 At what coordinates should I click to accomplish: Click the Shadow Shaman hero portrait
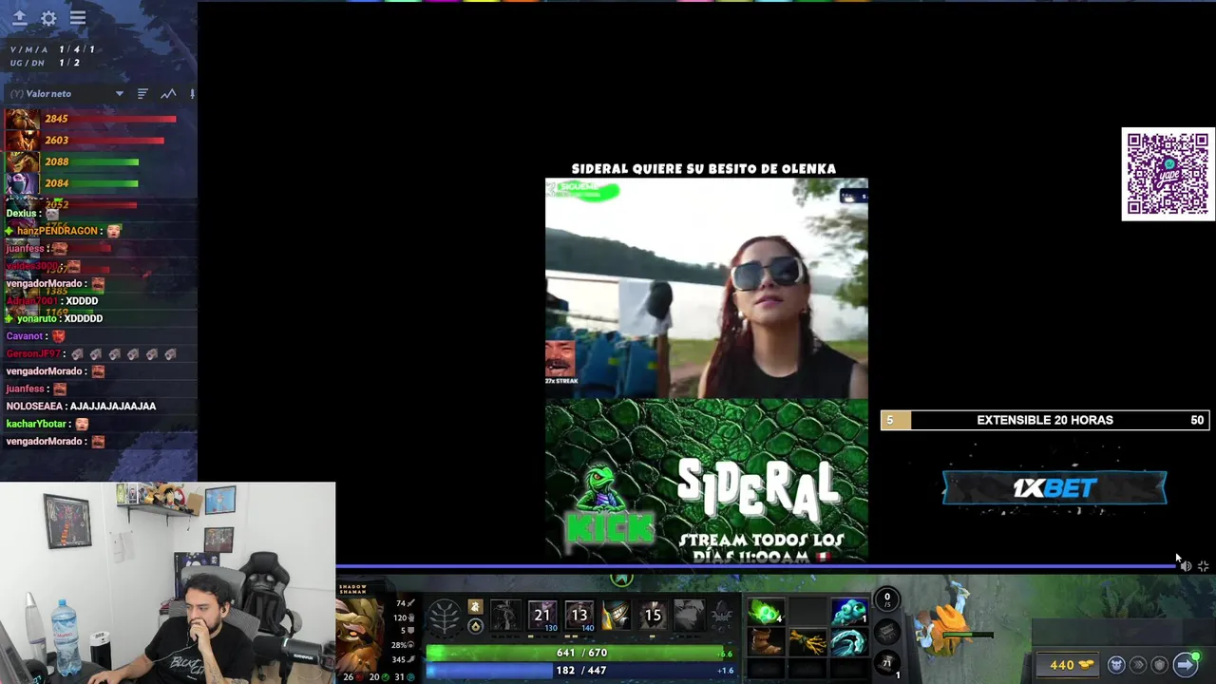[x=361, y=634]
